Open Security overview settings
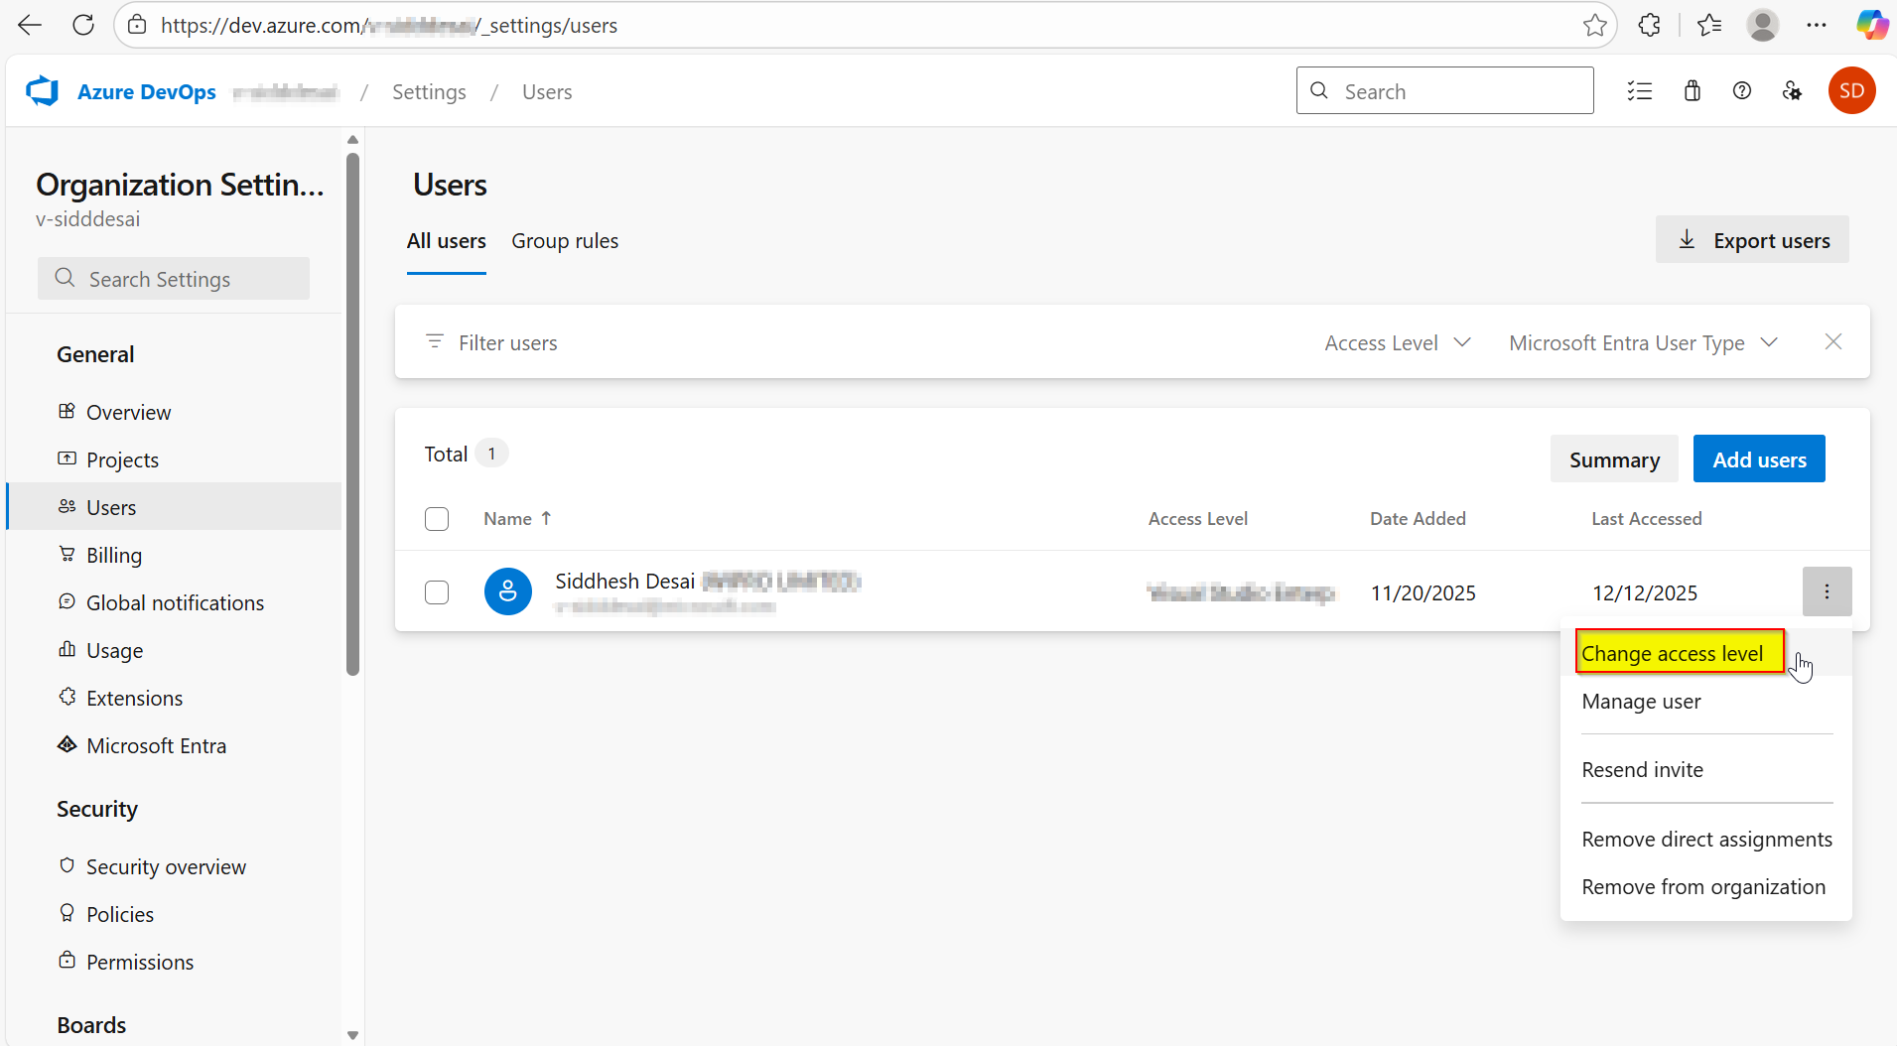This screenshot has height=1046, width=1897. click(x=175, y=866)
